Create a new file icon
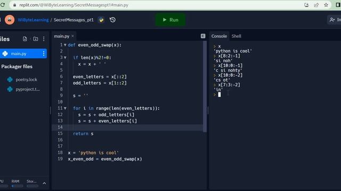The width and height of the screenshot is (341, 191). pos(25,39)
